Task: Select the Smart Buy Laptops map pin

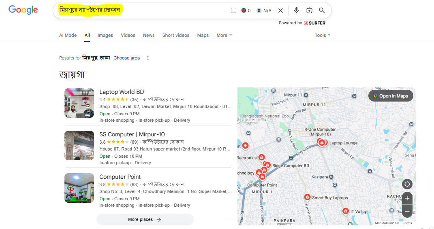Action: pos(307,197)
